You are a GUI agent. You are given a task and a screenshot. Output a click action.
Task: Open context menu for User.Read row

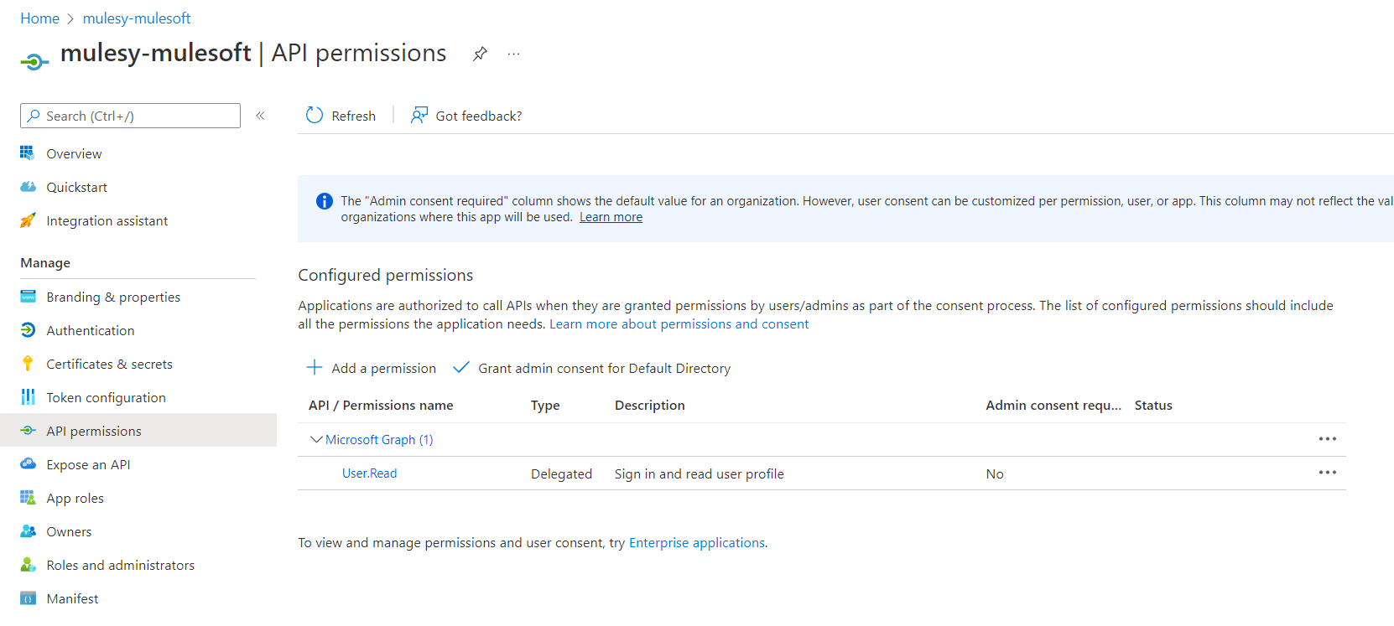pyautogui.click(x=1327, y=473)
